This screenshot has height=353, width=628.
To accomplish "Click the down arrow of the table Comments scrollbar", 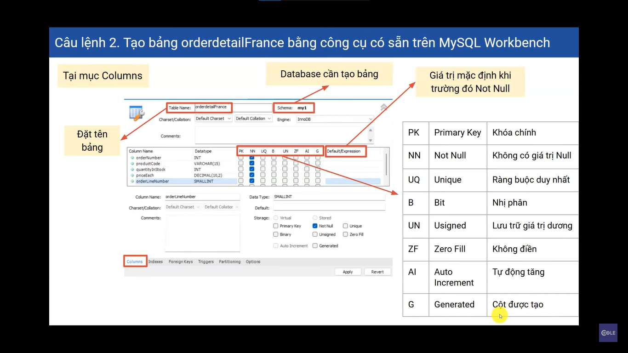I will tap(371, 141).
